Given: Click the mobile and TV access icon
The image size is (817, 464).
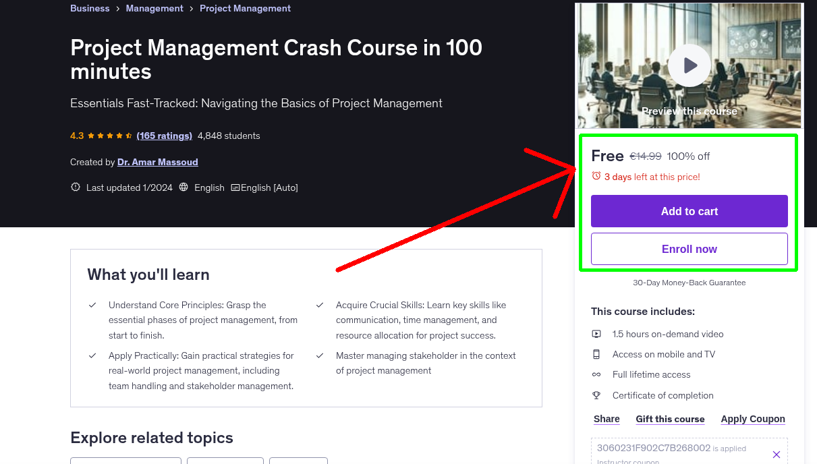Looking at the screenshot, I should click(596, 353).
